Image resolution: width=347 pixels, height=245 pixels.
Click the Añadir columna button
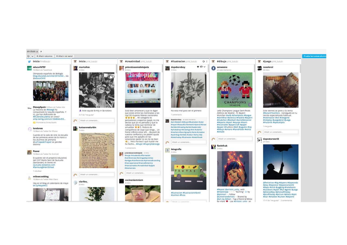pyautogui.click(x=44, y=56)
